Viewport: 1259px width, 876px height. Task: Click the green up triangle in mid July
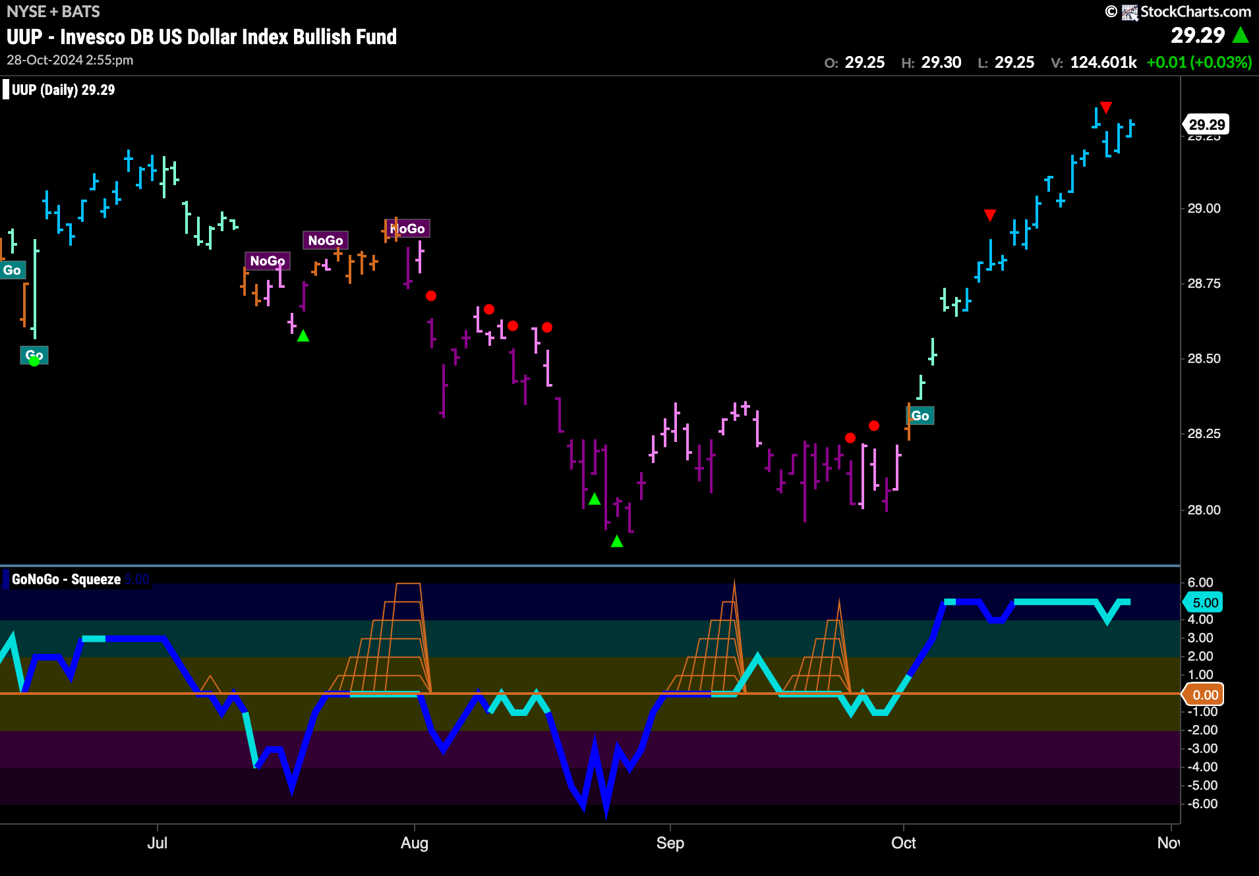(303, 336)
